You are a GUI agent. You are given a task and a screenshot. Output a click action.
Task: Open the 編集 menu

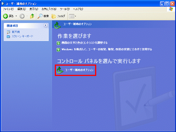(x=22, y=9)
